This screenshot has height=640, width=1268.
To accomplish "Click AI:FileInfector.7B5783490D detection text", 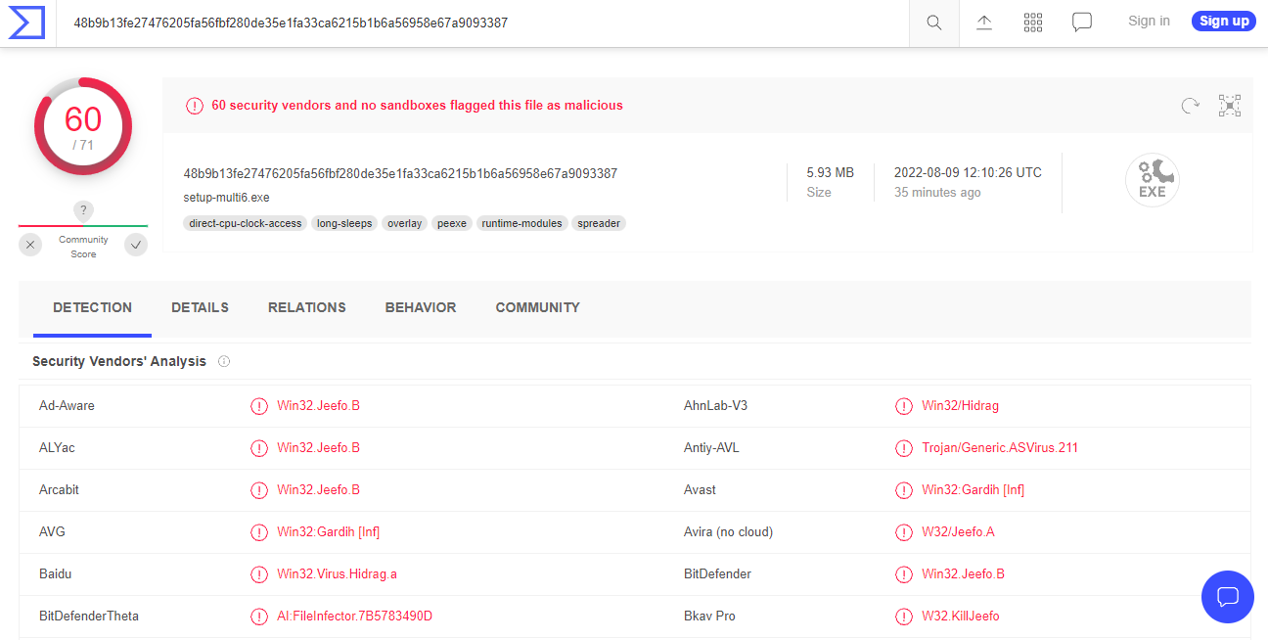I will 354,616.
